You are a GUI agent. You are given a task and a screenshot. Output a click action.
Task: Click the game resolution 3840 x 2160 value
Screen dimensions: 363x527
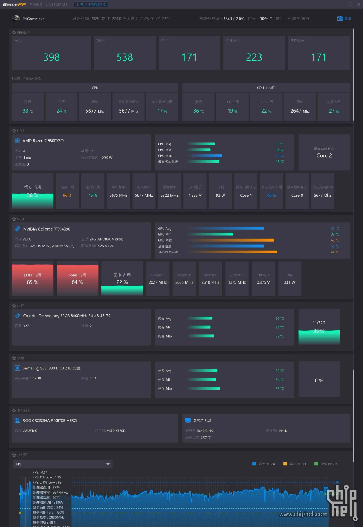point(234,19)
